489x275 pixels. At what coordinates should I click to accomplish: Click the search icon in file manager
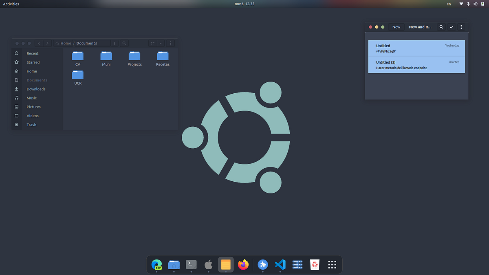point(124,43)
